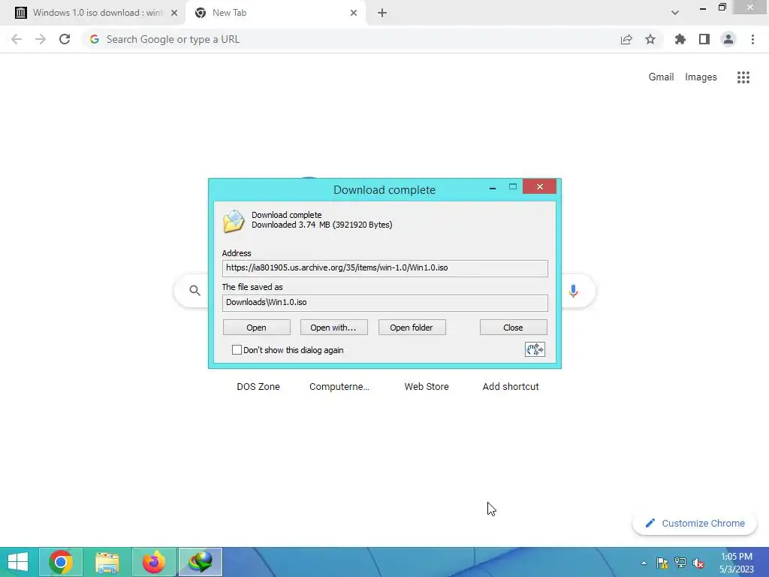The width and height of the screenshot is (769, 577).
Task: Open Internet Download Manager taskbar icon
Action: point(200,562)
